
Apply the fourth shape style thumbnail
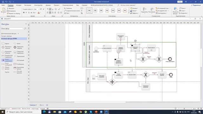(x=107, y=10)
